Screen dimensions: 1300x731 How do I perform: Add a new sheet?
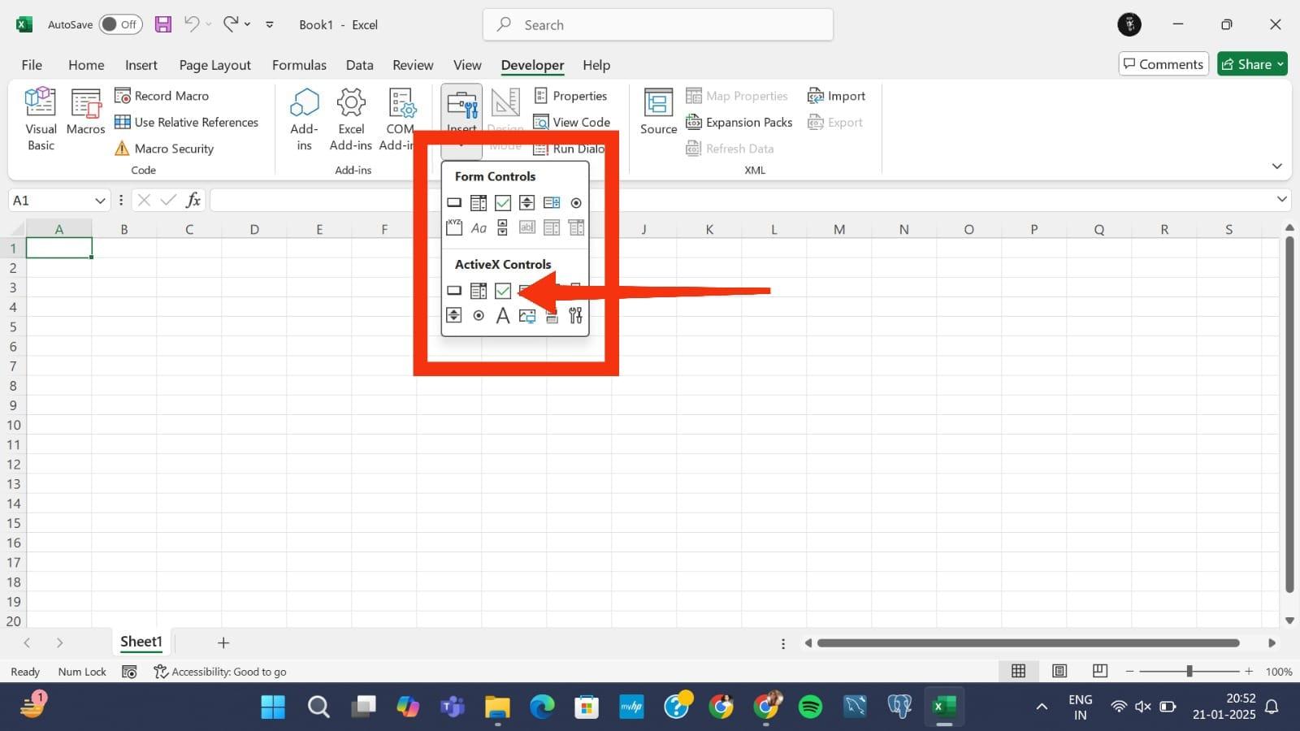click(x=223, y=642)
